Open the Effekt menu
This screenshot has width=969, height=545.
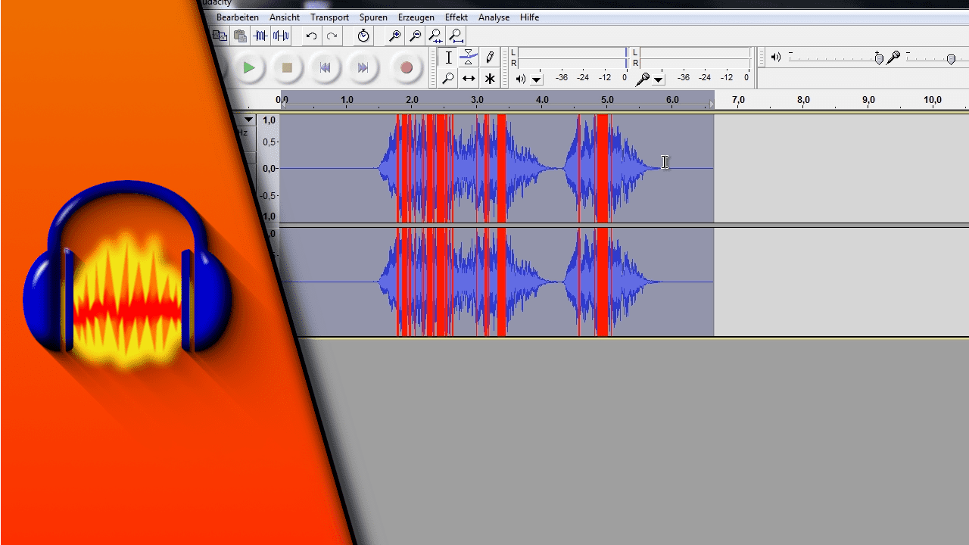pos(456,17)
